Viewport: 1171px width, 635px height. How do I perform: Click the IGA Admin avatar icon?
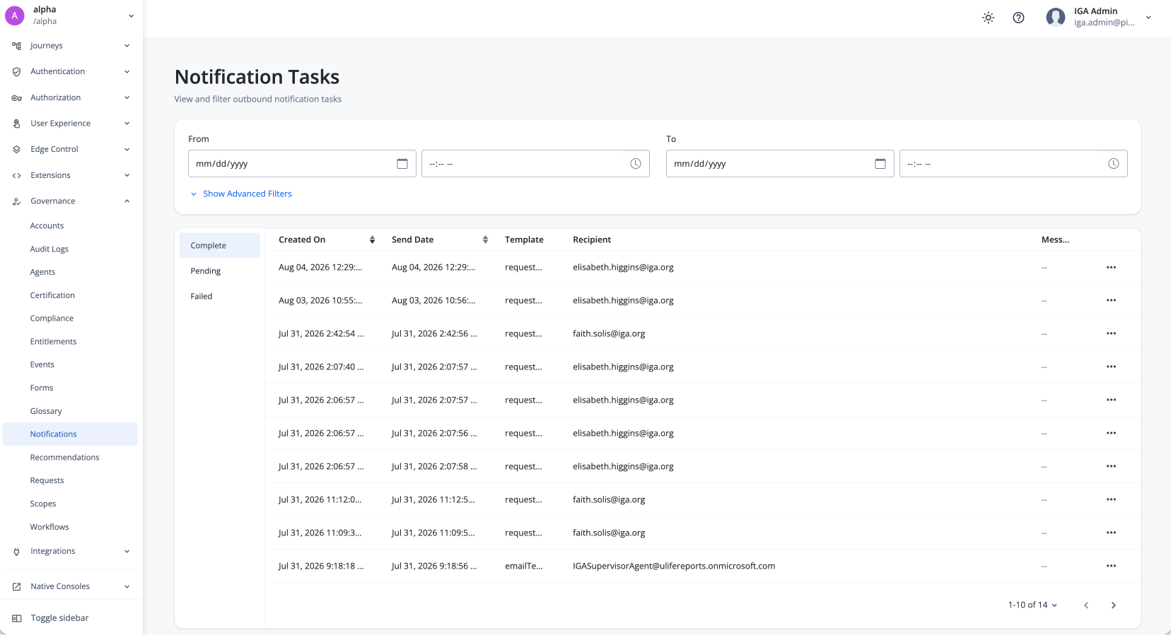point(1056,17)
